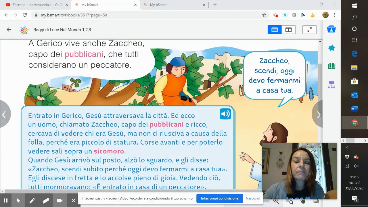
Task: Select the Screencastify mouse pointer tool
Action: tap(18, 200)
